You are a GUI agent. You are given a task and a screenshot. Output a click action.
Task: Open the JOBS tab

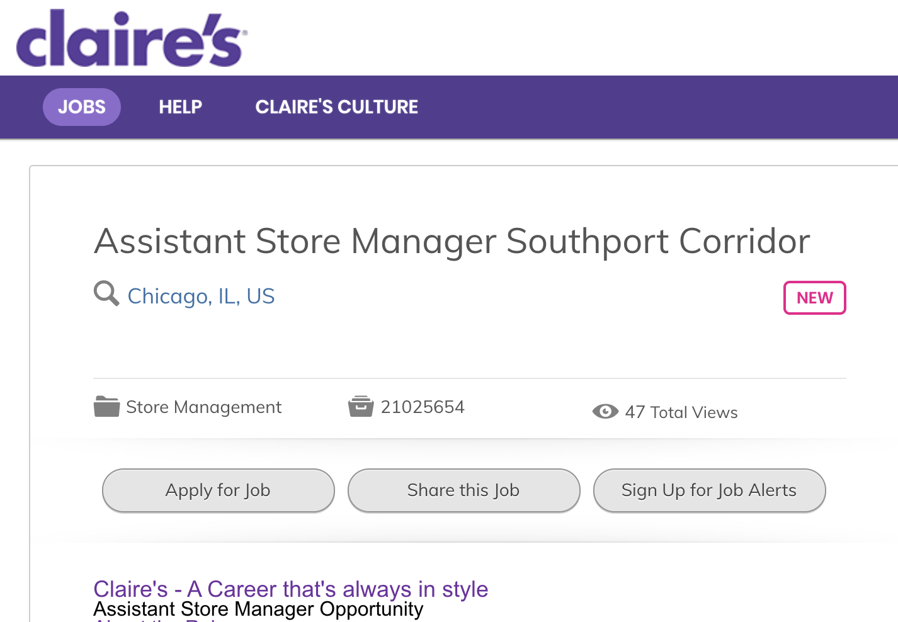click(82, 107)
